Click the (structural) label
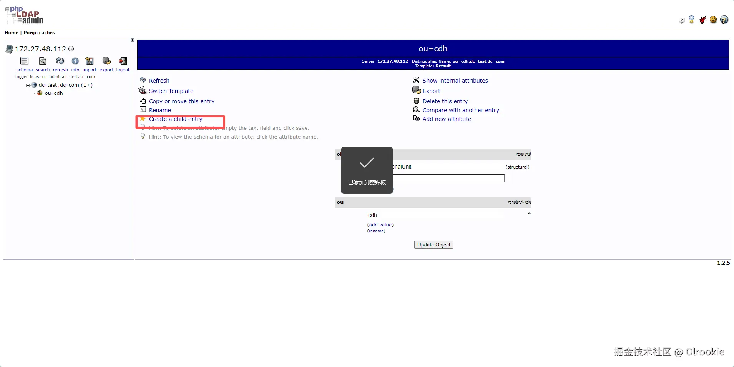This screenshot has height=367, width=734. click(x=518, y=167)
